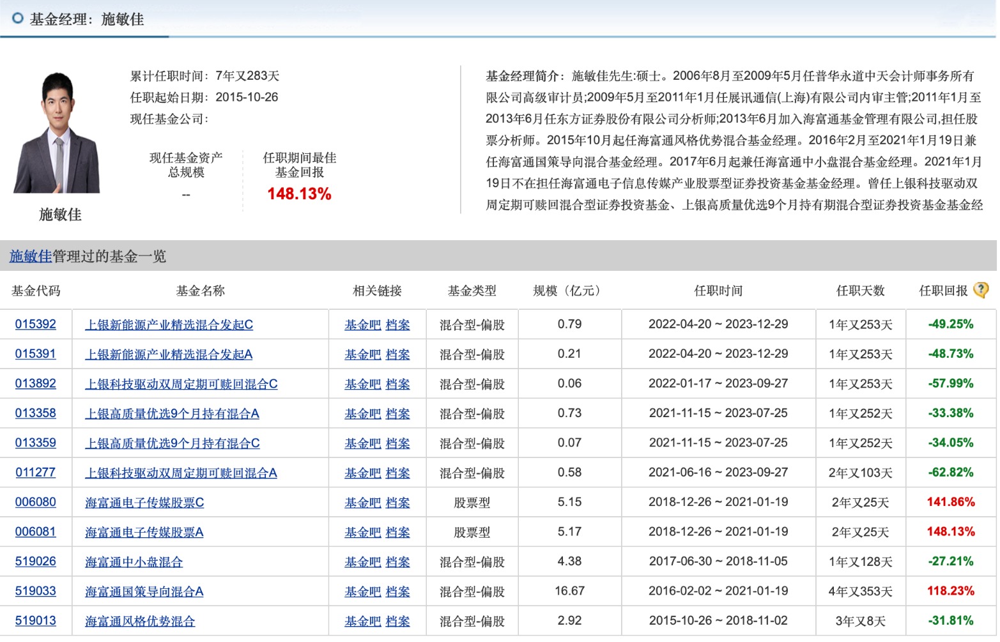Open 基金吧 link for fund 015391

pyautogui.click(x=363, y=354)
